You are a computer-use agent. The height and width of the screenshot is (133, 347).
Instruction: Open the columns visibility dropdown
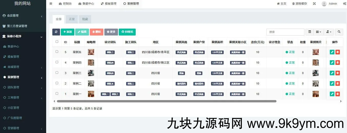pyautogui.click(x=319, y=32)
